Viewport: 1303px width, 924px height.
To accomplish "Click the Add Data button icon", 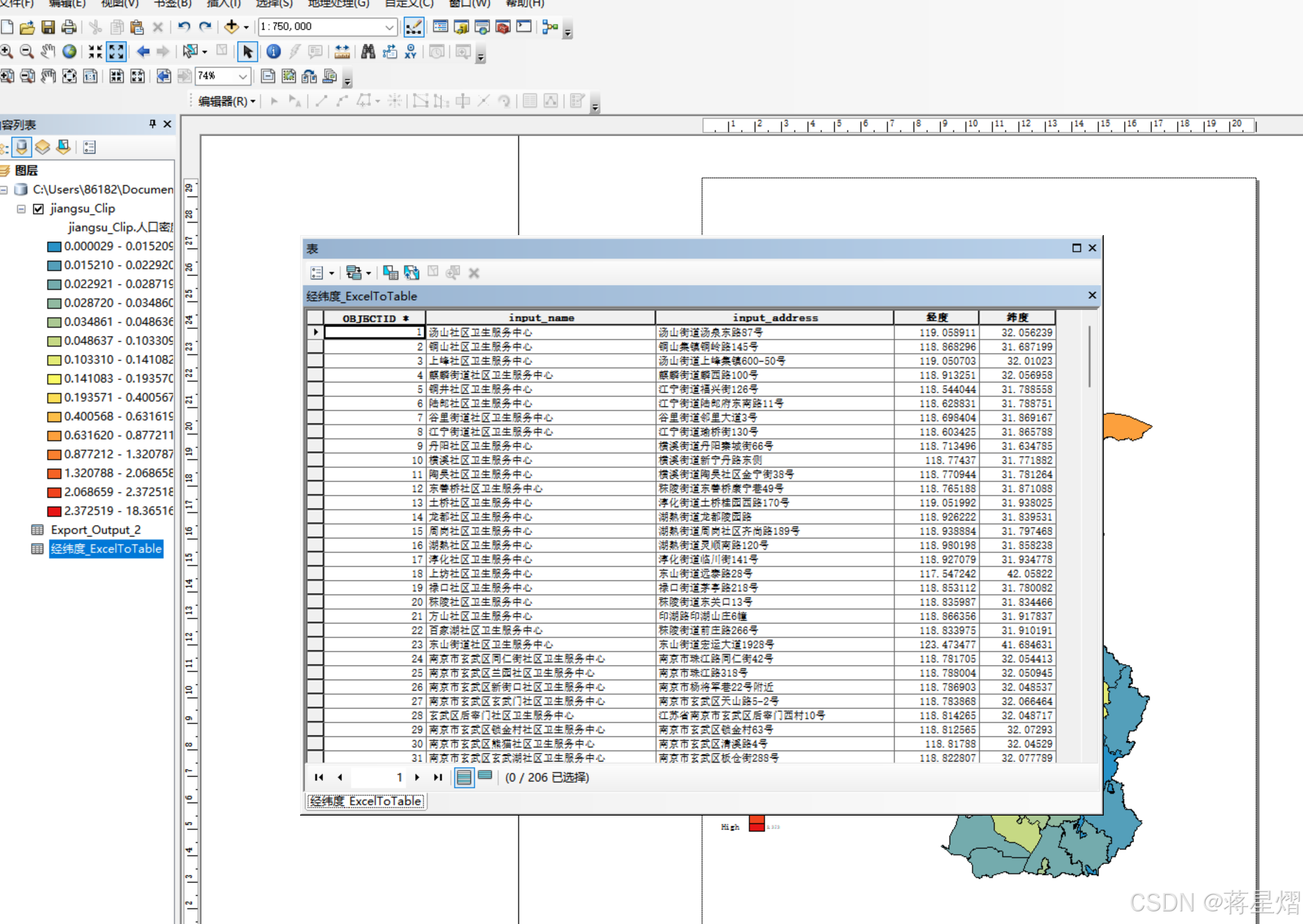I will point(231,26).
